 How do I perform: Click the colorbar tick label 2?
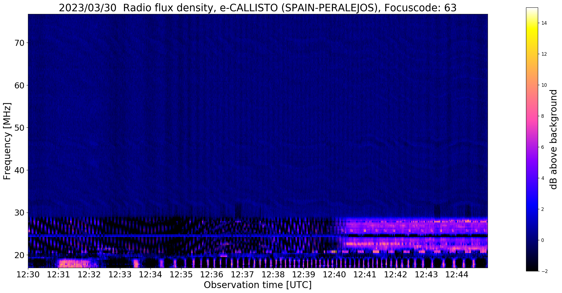(542, 209)
